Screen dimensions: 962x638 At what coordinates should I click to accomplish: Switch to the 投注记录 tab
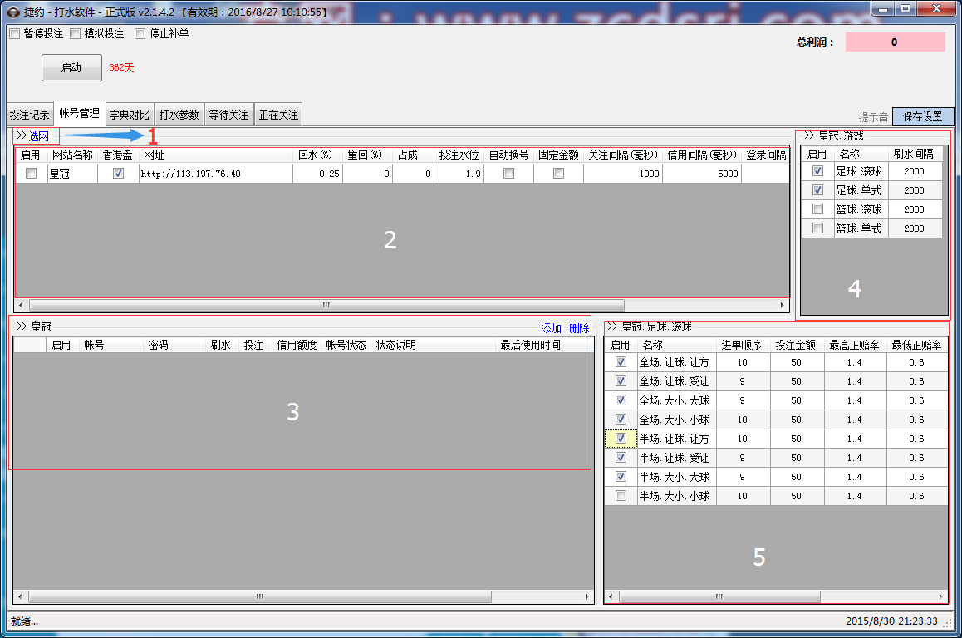[29, 115]
